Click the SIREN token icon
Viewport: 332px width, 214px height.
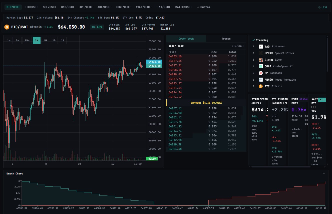[260, 60]
